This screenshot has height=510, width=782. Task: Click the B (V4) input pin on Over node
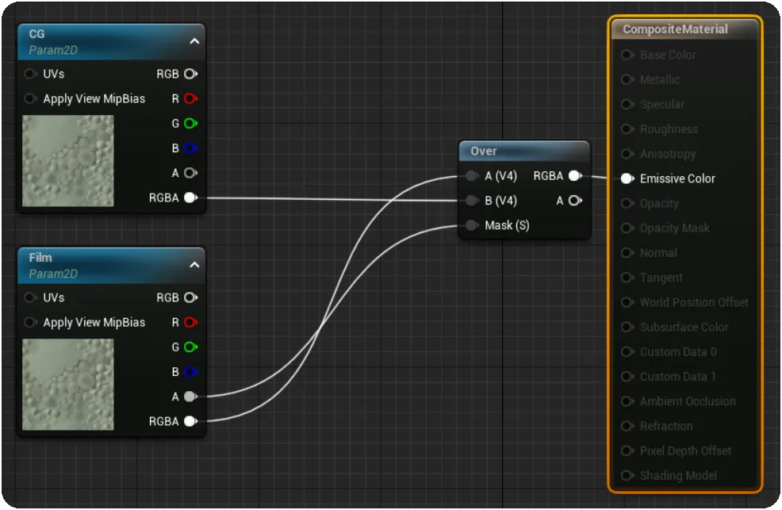(x=471, y=201)
